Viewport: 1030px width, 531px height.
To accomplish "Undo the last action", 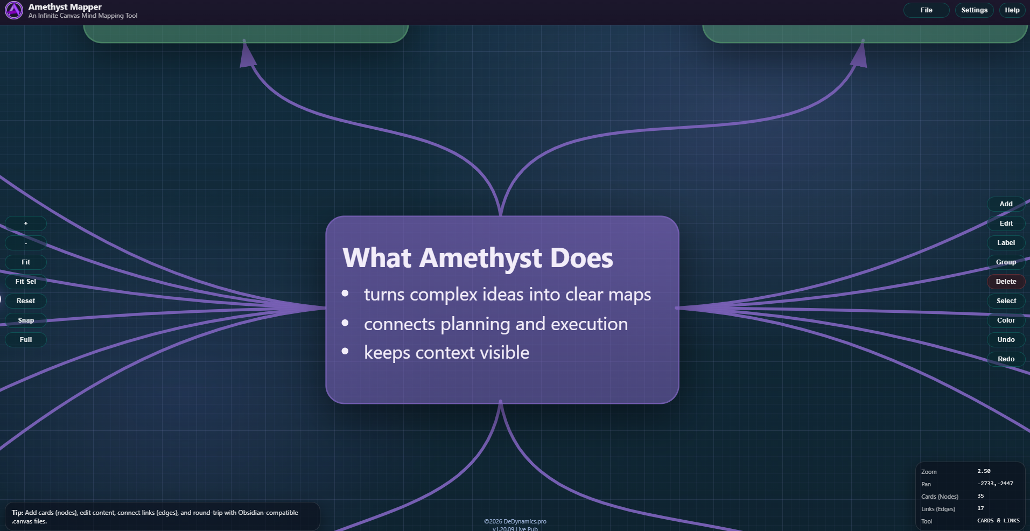I will [x=1006, y=340].
